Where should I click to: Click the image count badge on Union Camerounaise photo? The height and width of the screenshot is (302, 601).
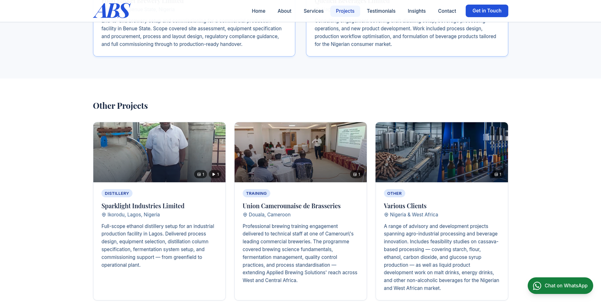tap(356, 174)
